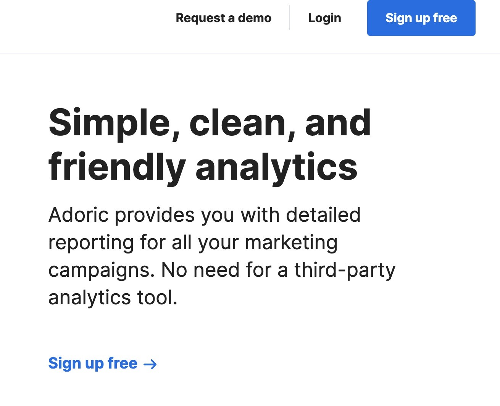Click the word 'analytics' in the headline
This screenshot has height=406, width=500.
point(276,167)
